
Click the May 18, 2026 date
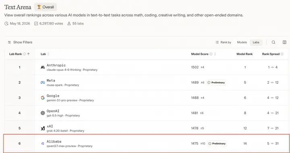[20, 23]
